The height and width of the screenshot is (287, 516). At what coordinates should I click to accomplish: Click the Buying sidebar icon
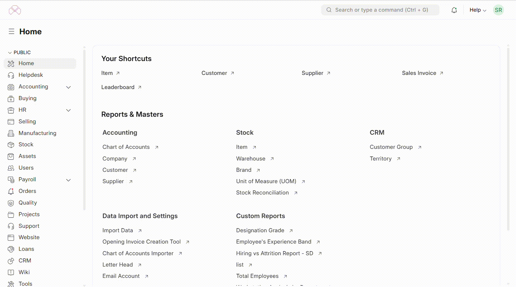click(x=11, y=98)
